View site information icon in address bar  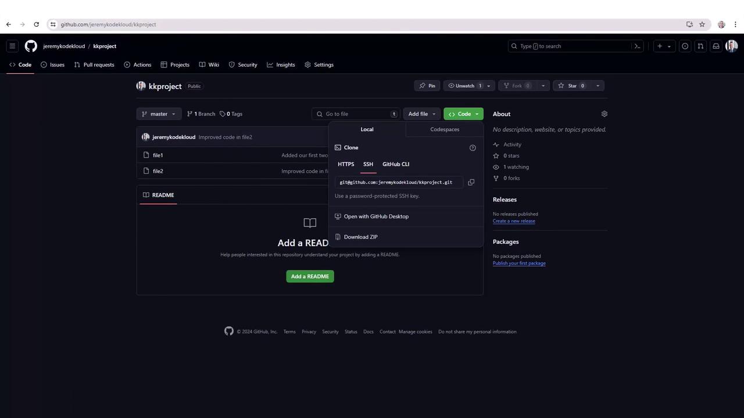click(x=53, y=24)
